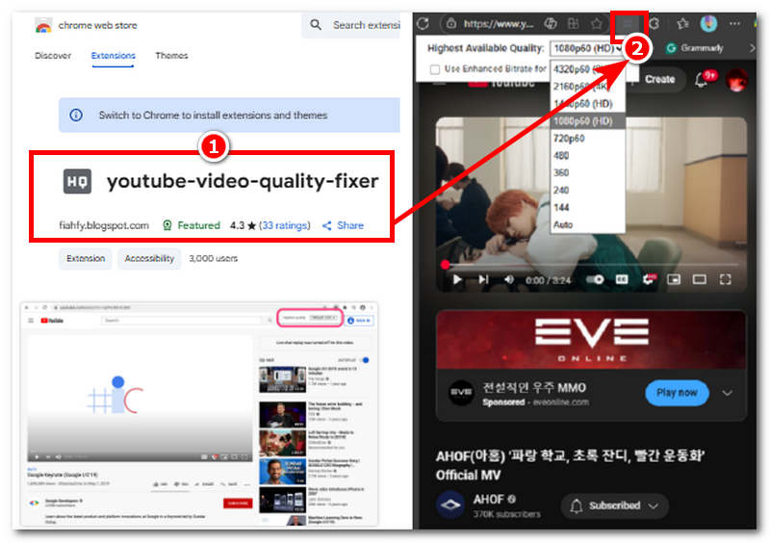770x543 pixels.
Task: Click the Extension category chip
Action: point(86,258)
